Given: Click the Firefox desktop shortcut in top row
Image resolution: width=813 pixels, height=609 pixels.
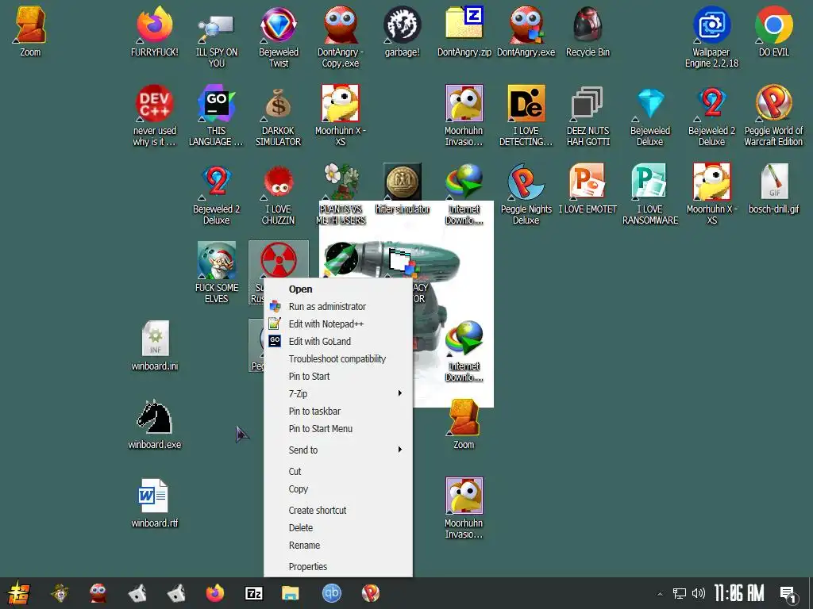Looking at the screenshot, I should (155, 31).
